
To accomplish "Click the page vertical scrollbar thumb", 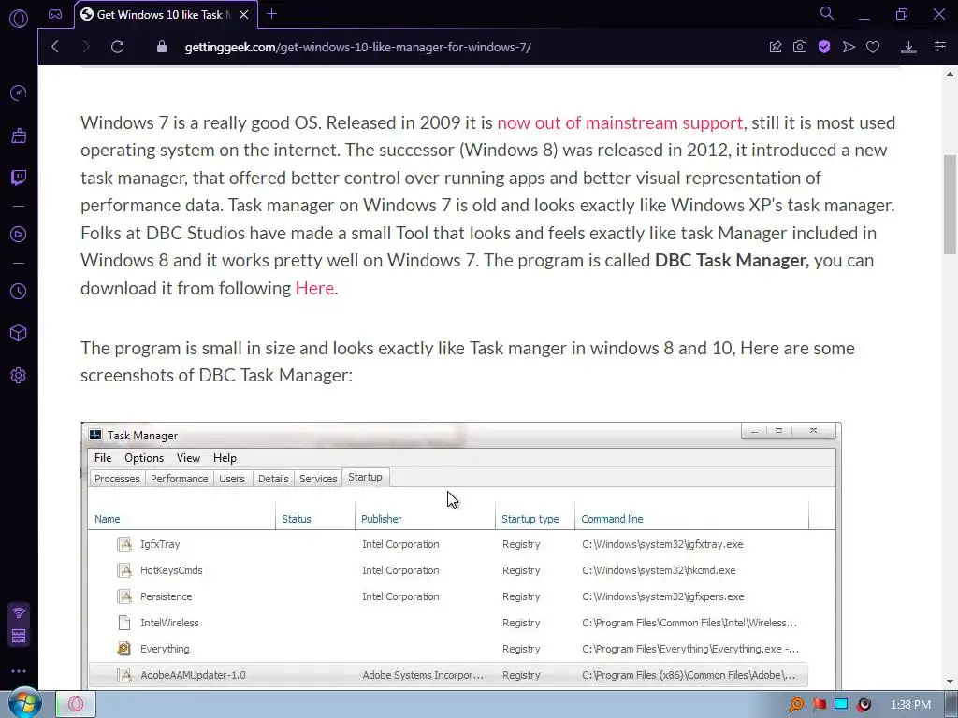I will [x=951, y=205].
